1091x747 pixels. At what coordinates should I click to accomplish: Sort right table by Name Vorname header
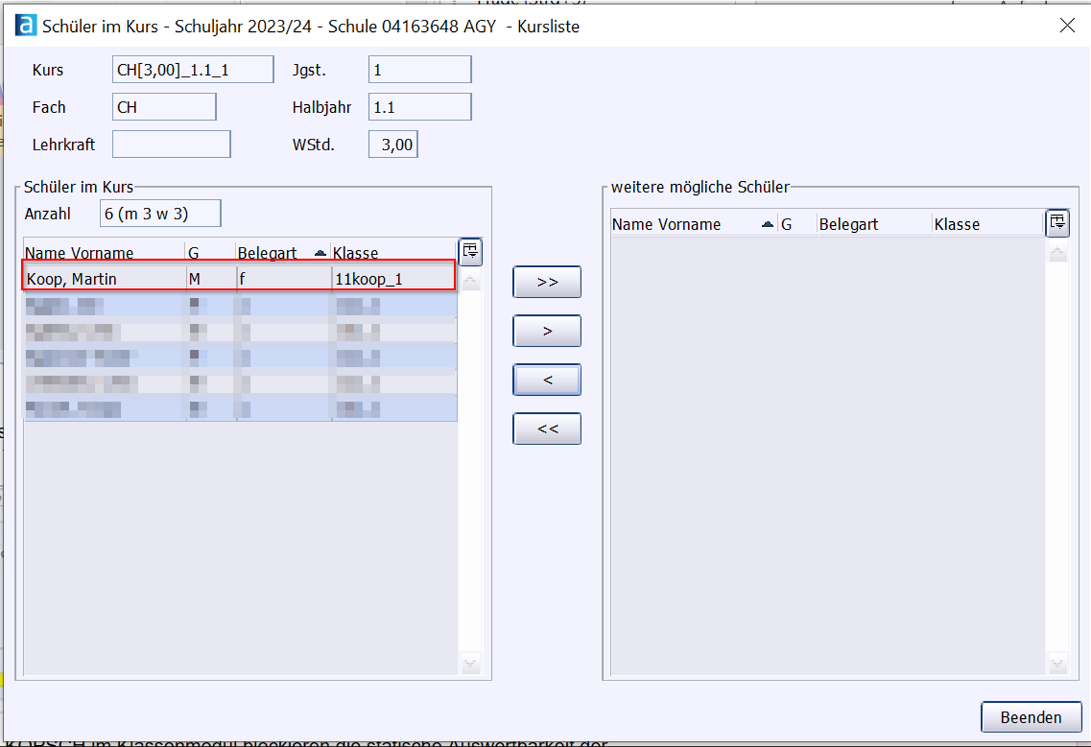(x=666, y=224)
